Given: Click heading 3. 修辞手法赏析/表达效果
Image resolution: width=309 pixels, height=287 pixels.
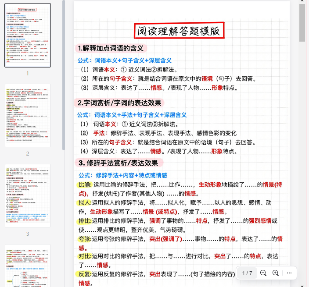Looking at the screenshot, I should point(119,163).
